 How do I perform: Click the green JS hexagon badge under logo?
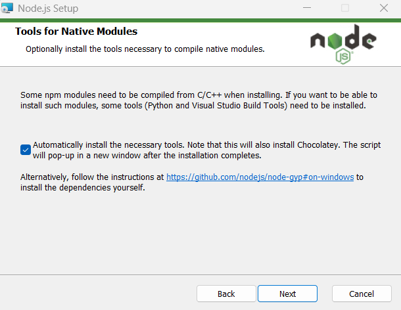[x=343, y=56]
